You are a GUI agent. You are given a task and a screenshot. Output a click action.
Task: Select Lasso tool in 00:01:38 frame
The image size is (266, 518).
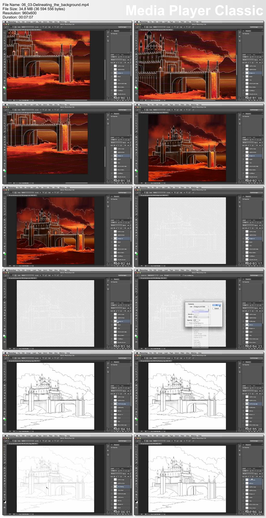pos(4,121)
